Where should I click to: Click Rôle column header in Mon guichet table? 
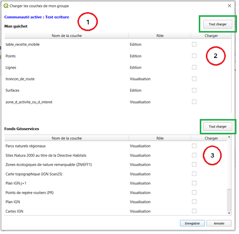160,36
